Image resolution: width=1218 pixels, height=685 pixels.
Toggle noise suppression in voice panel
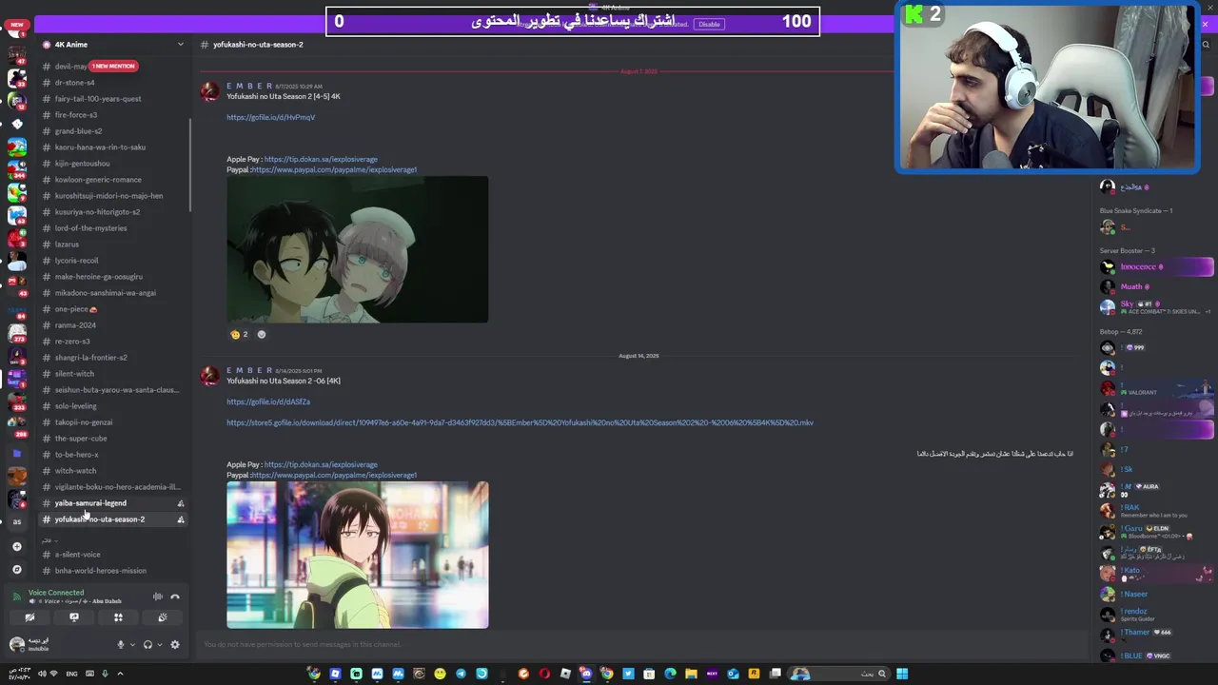[158, 597]
